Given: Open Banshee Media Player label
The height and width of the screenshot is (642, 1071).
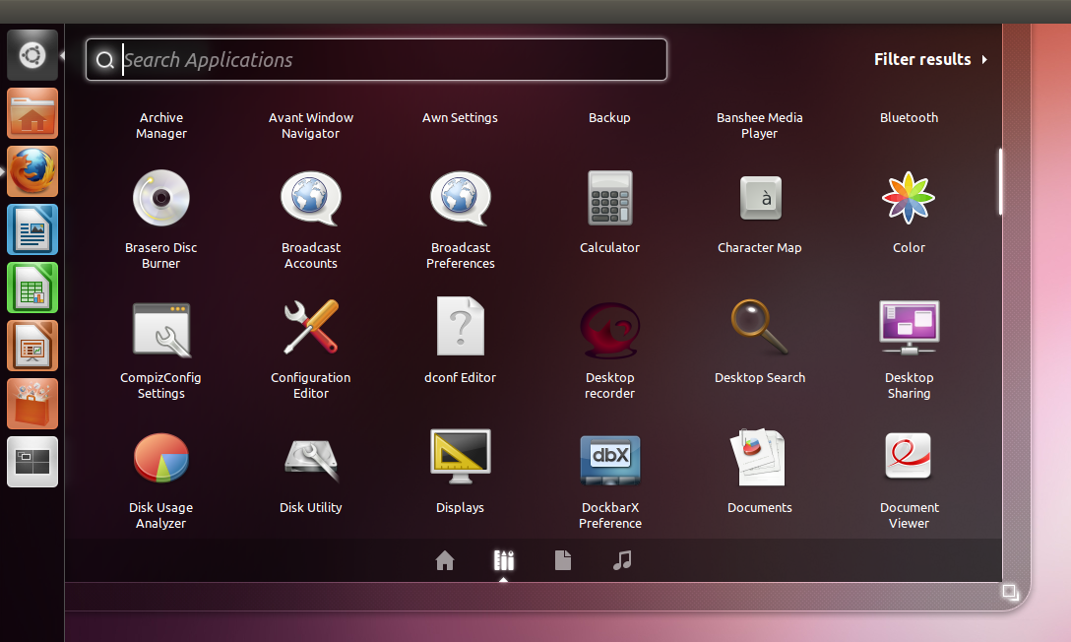Looking at the screenshot, I should coord(760,126).
